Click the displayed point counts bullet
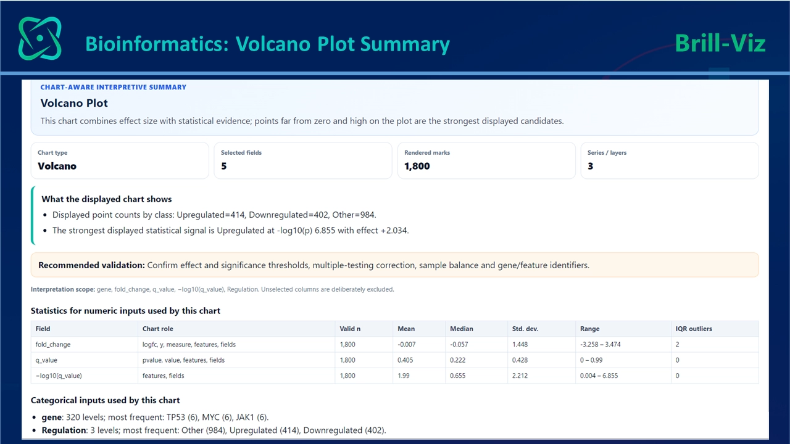This screenshot has height=444, width=790. coord(214,215)
